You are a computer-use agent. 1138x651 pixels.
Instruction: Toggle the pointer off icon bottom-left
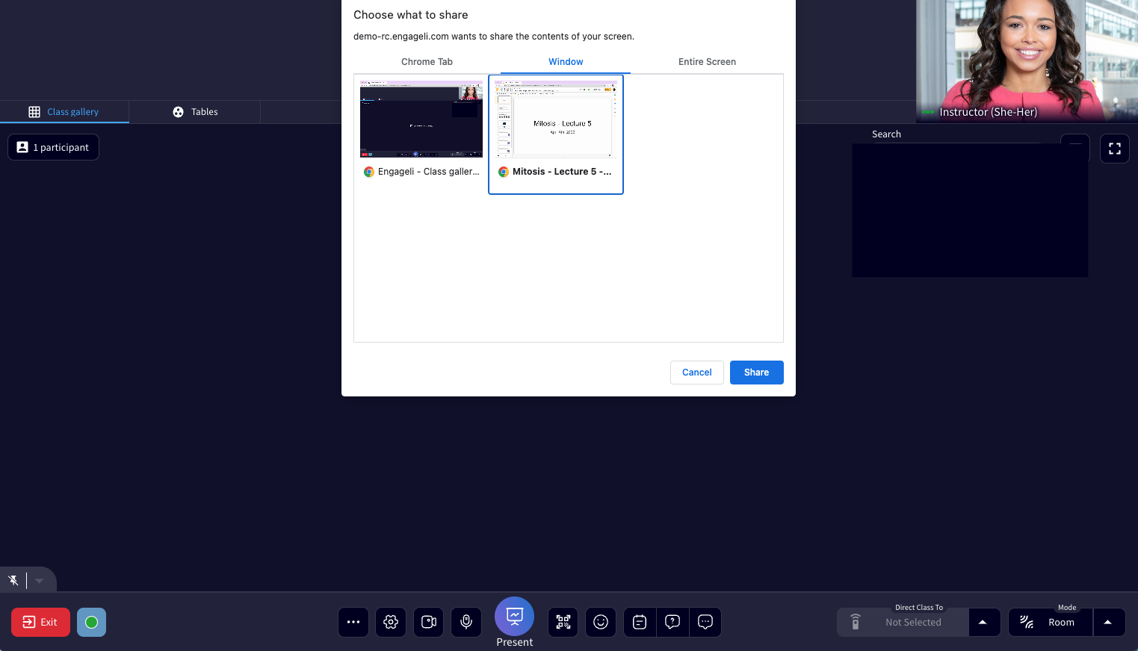(x=13, y=580)
